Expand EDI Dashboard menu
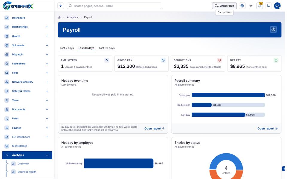The width and height of the screenshot is (287, 179). [x=47, y=137]
